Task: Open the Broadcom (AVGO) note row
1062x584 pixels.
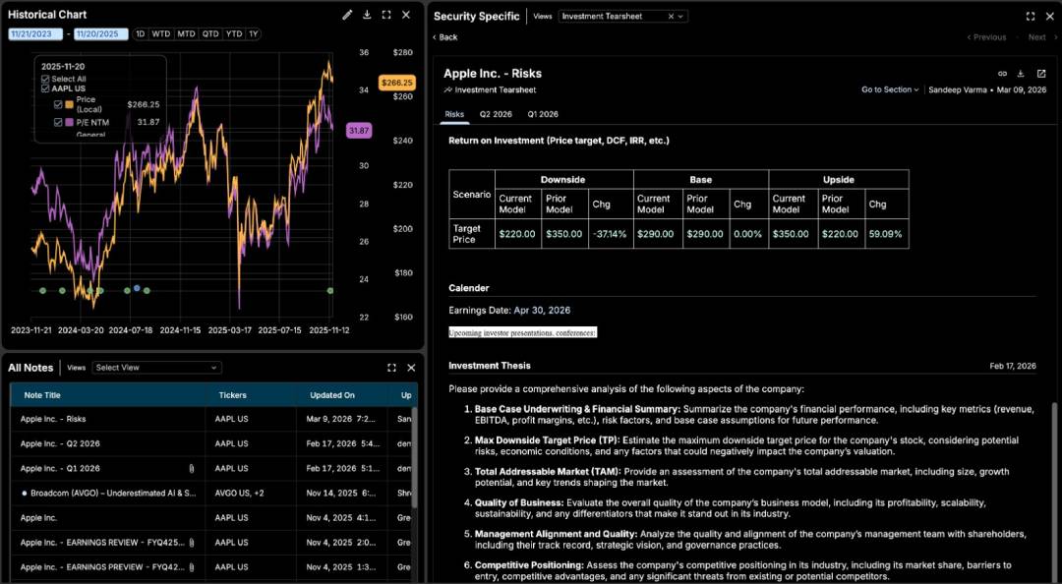Action: click(211, 494)
